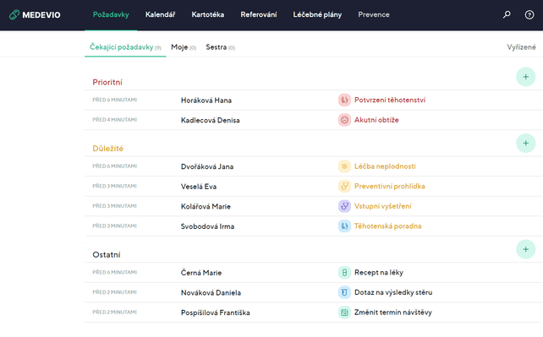Switch to the Moje tab
This screenshot has height=337, width=543.
click(184, 47)
